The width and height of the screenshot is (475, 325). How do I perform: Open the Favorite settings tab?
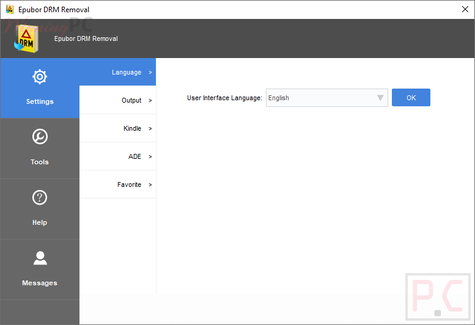click(x=117, y=184)
